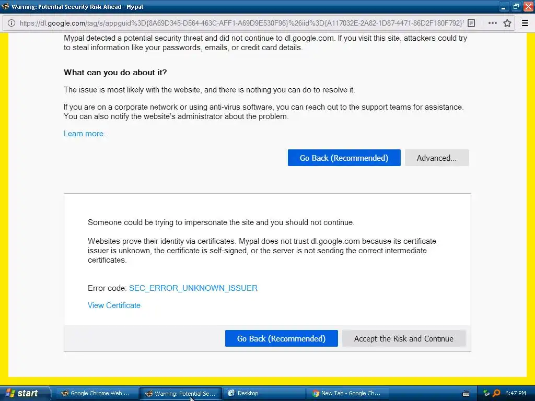Viewport: 535px width, 401px height.
Task: Open the Learn more link
Action: coord(86,134)
